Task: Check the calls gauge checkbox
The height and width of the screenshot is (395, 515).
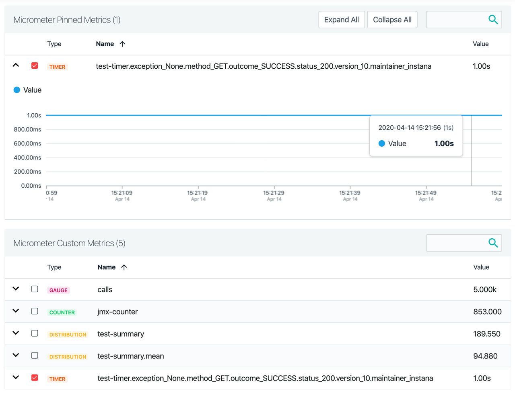Action: (x=35, y=289)
